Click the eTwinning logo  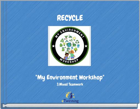click(x=70, y=97)
